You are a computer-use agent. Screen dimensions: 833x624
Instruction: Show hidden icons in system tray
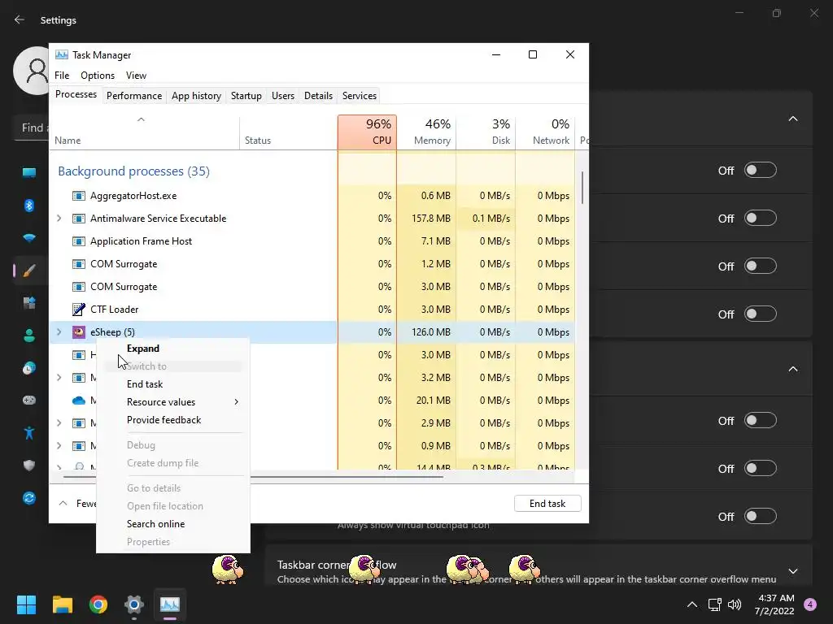tap(692, 604)
